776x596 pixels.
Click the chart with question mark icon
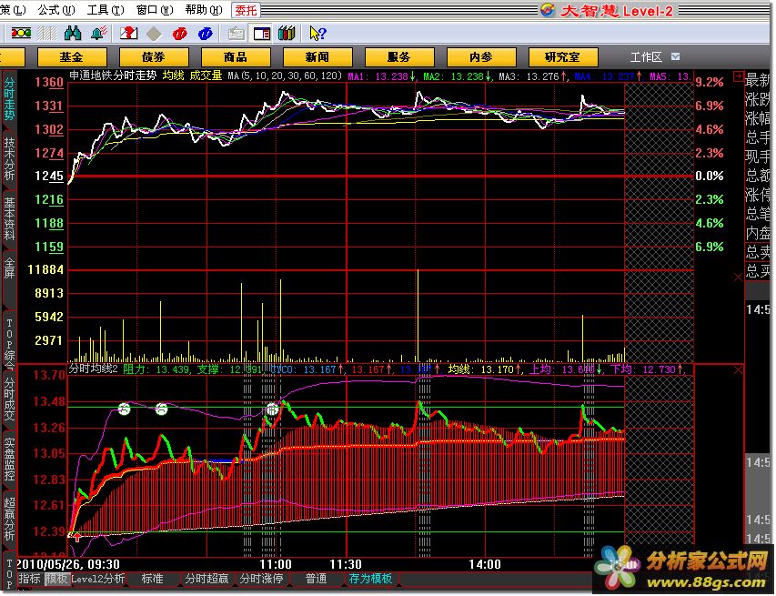[128, 34]
